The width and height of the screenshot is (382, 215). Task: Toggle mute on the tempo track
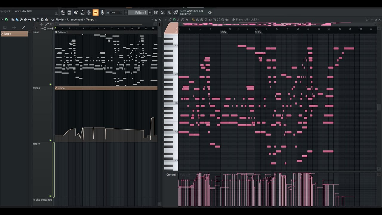point(50,140)
